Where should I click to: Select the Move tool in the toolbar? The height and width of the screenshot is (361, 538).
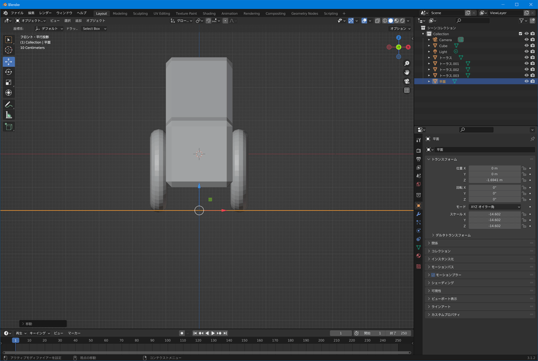[8, 62]
